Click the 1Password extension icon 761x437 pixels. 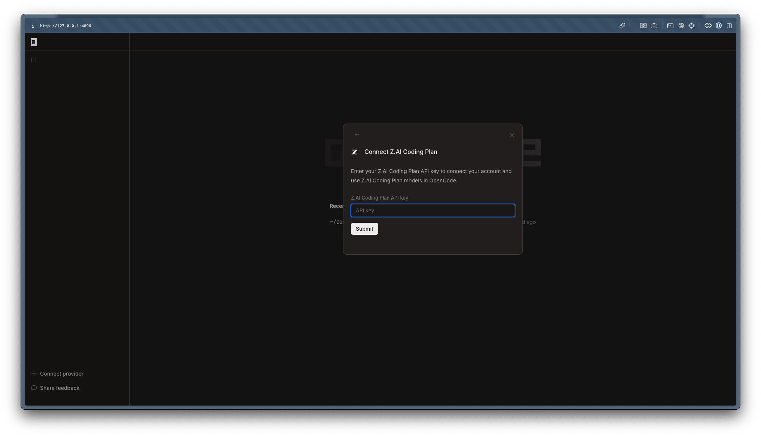click(719, 26)
